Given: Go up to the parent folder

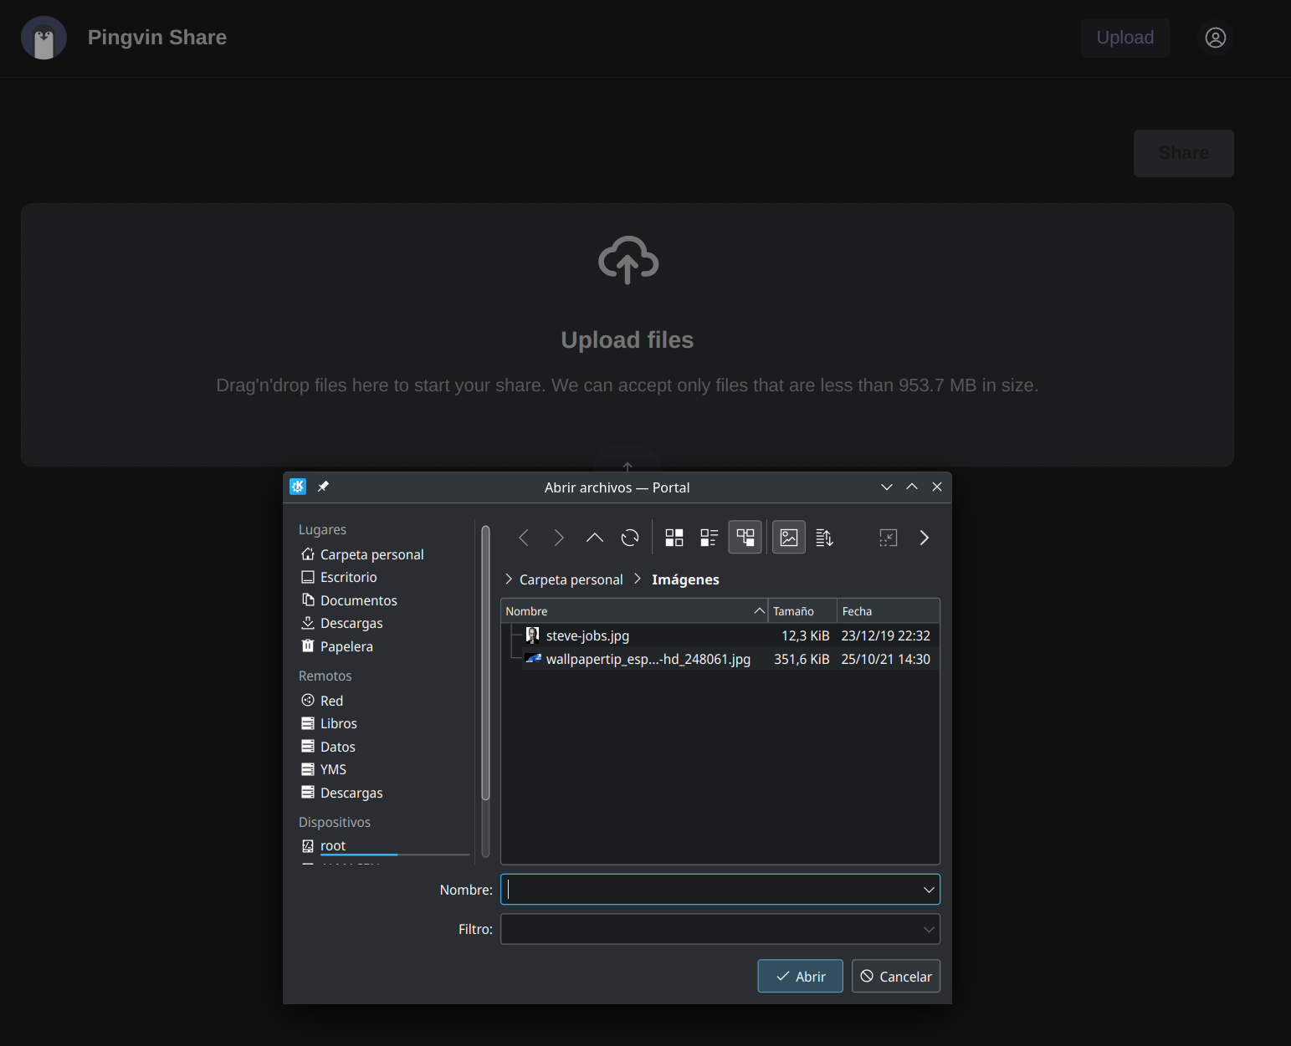Looking at the screenshot, I should point(594,538).
